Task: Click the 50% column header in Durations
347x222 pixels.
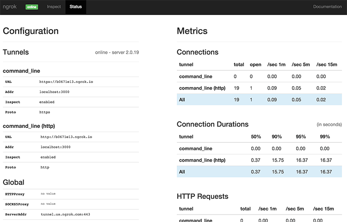Action: pyautogui.click(x=256, y=137)
